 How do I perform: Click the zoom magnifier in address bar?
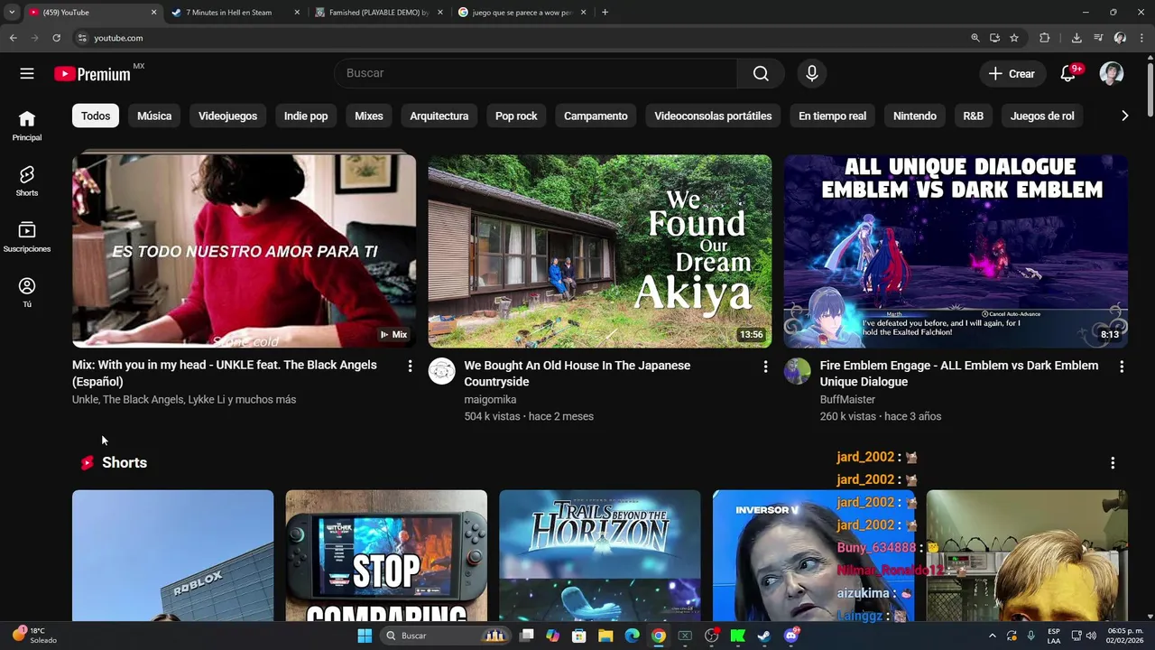click(975, 38)
